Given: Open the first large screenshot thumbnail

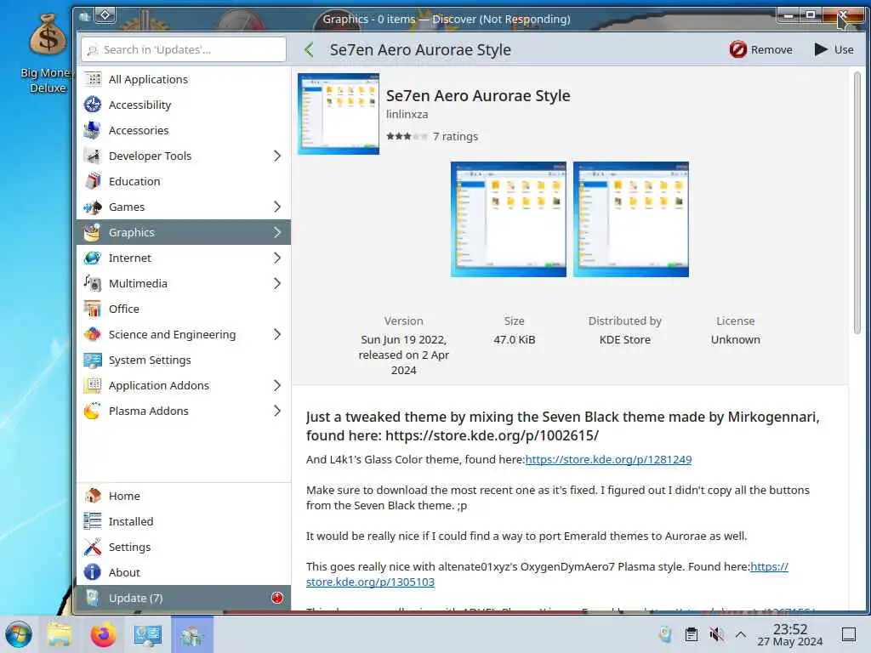Looking at the screenshot, I should point(509,219).
